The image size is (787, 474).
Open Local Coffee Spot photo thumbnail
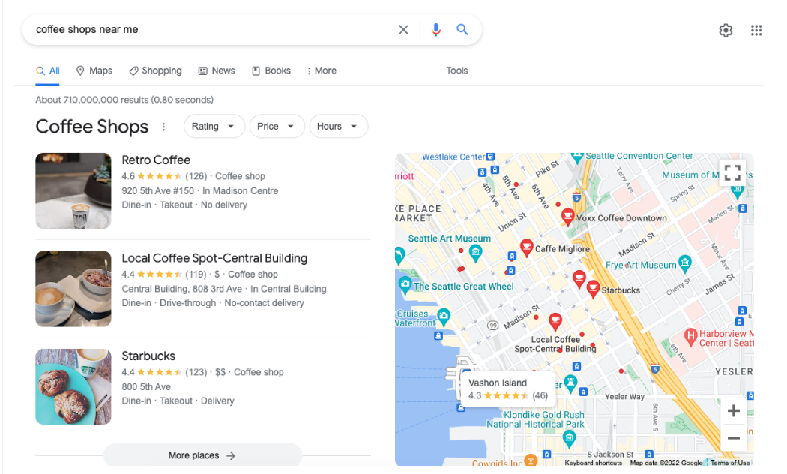coord(73,289)
